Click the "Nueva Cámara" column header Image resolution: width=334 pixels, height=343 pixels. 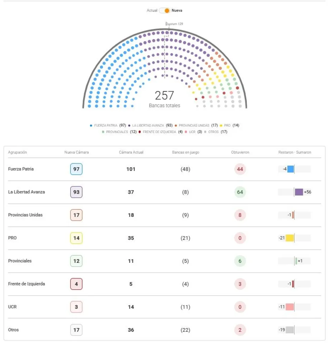[x=76, y=152]
